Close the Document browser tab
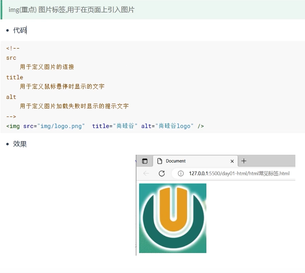The height and width of the screenshot is (273, 305). [232, 161]
